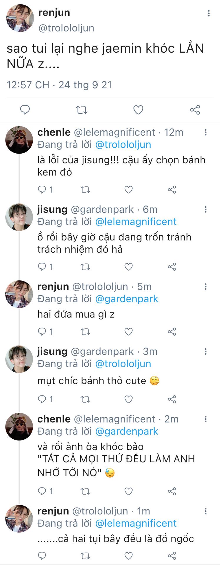This screenshot has height=565, width=220.
Task: Open renjun's profile picture in the main tweet
Action: click(x=20, y=18)
